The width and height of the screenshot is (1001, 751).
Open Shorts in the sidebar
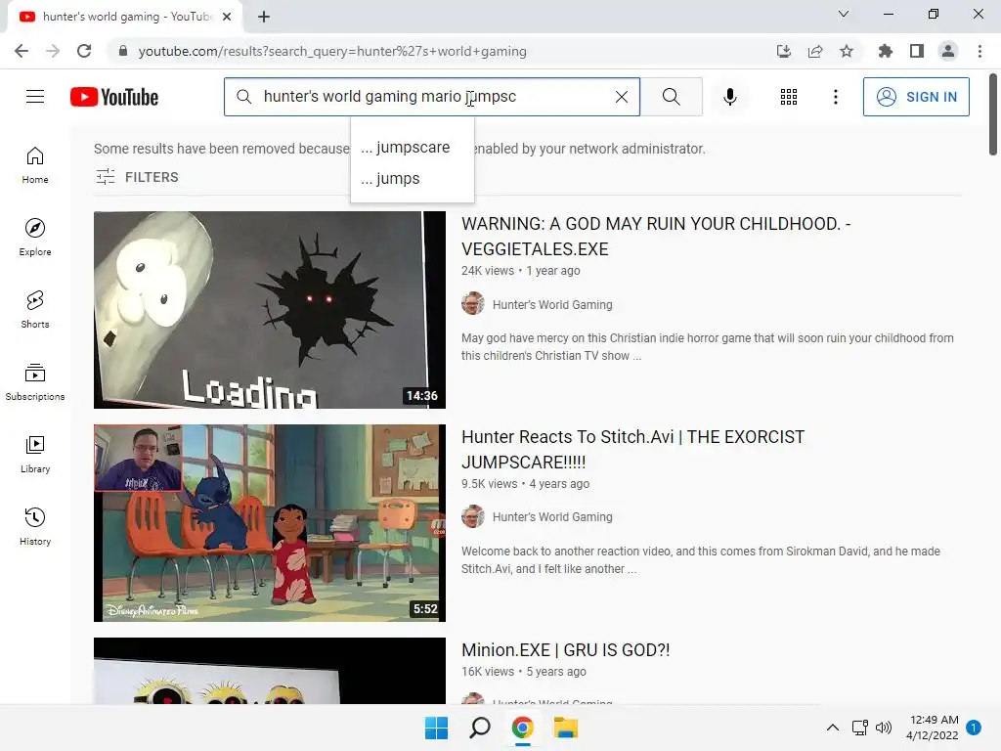click(x=35, y=310)
